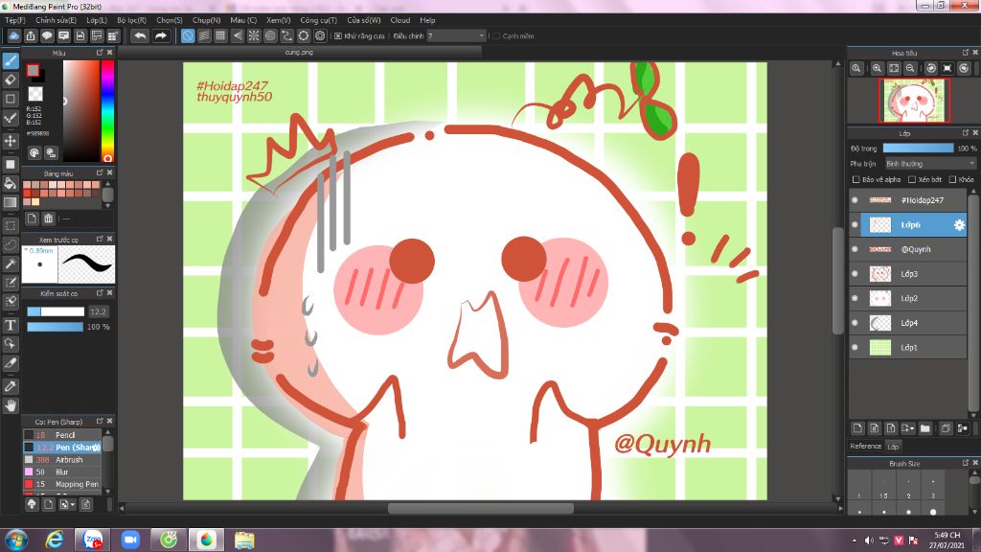Switch to the Reference tab
Image resolution: width=981 pixels, height=552 pixels.
pos(865,447)
